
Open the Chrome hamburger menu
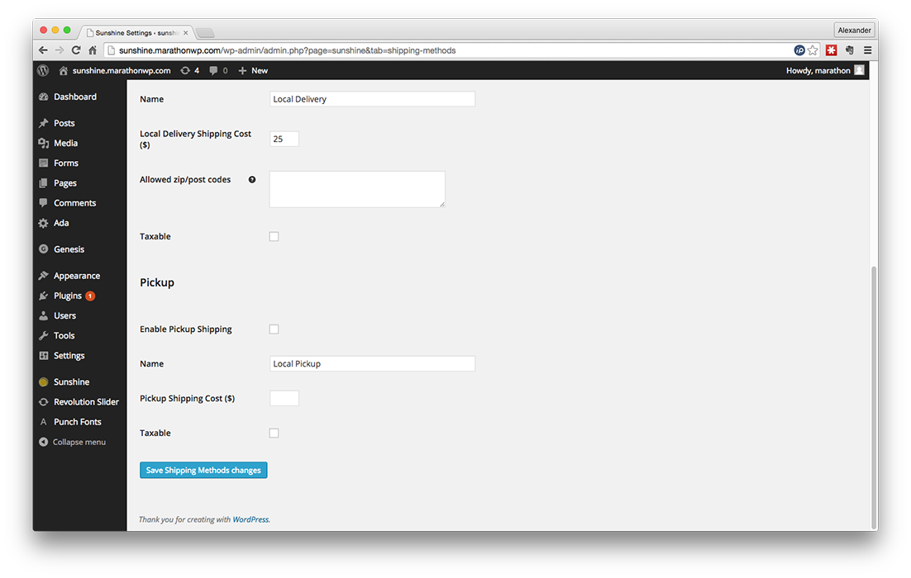(x=867, y=50)
